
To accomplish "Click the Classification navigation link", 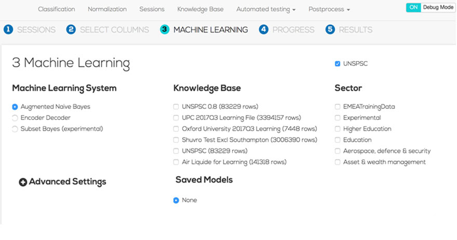I will (56, 9).
